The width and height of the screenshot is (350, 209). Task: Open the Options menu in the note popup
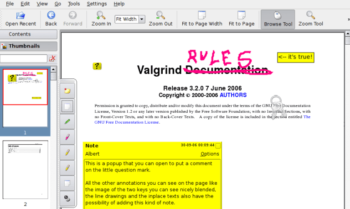click(x=210, y=154)
